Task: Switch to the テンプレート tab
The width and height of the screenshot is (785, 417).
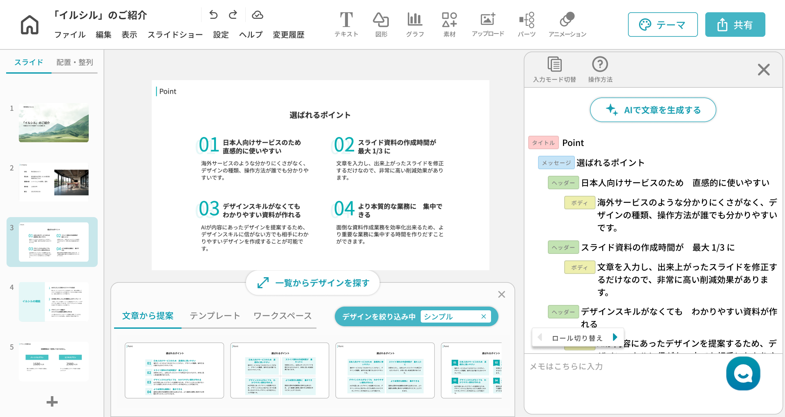Action: click(215, 316)
